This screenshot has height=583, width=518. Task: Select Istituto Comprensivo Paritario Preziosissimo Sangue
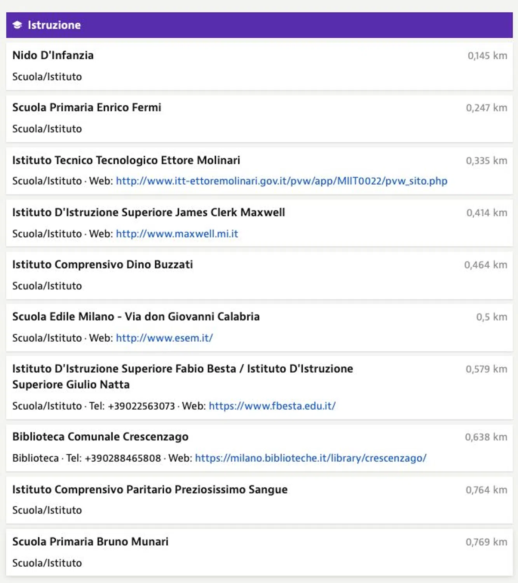(x=259, y=500)
